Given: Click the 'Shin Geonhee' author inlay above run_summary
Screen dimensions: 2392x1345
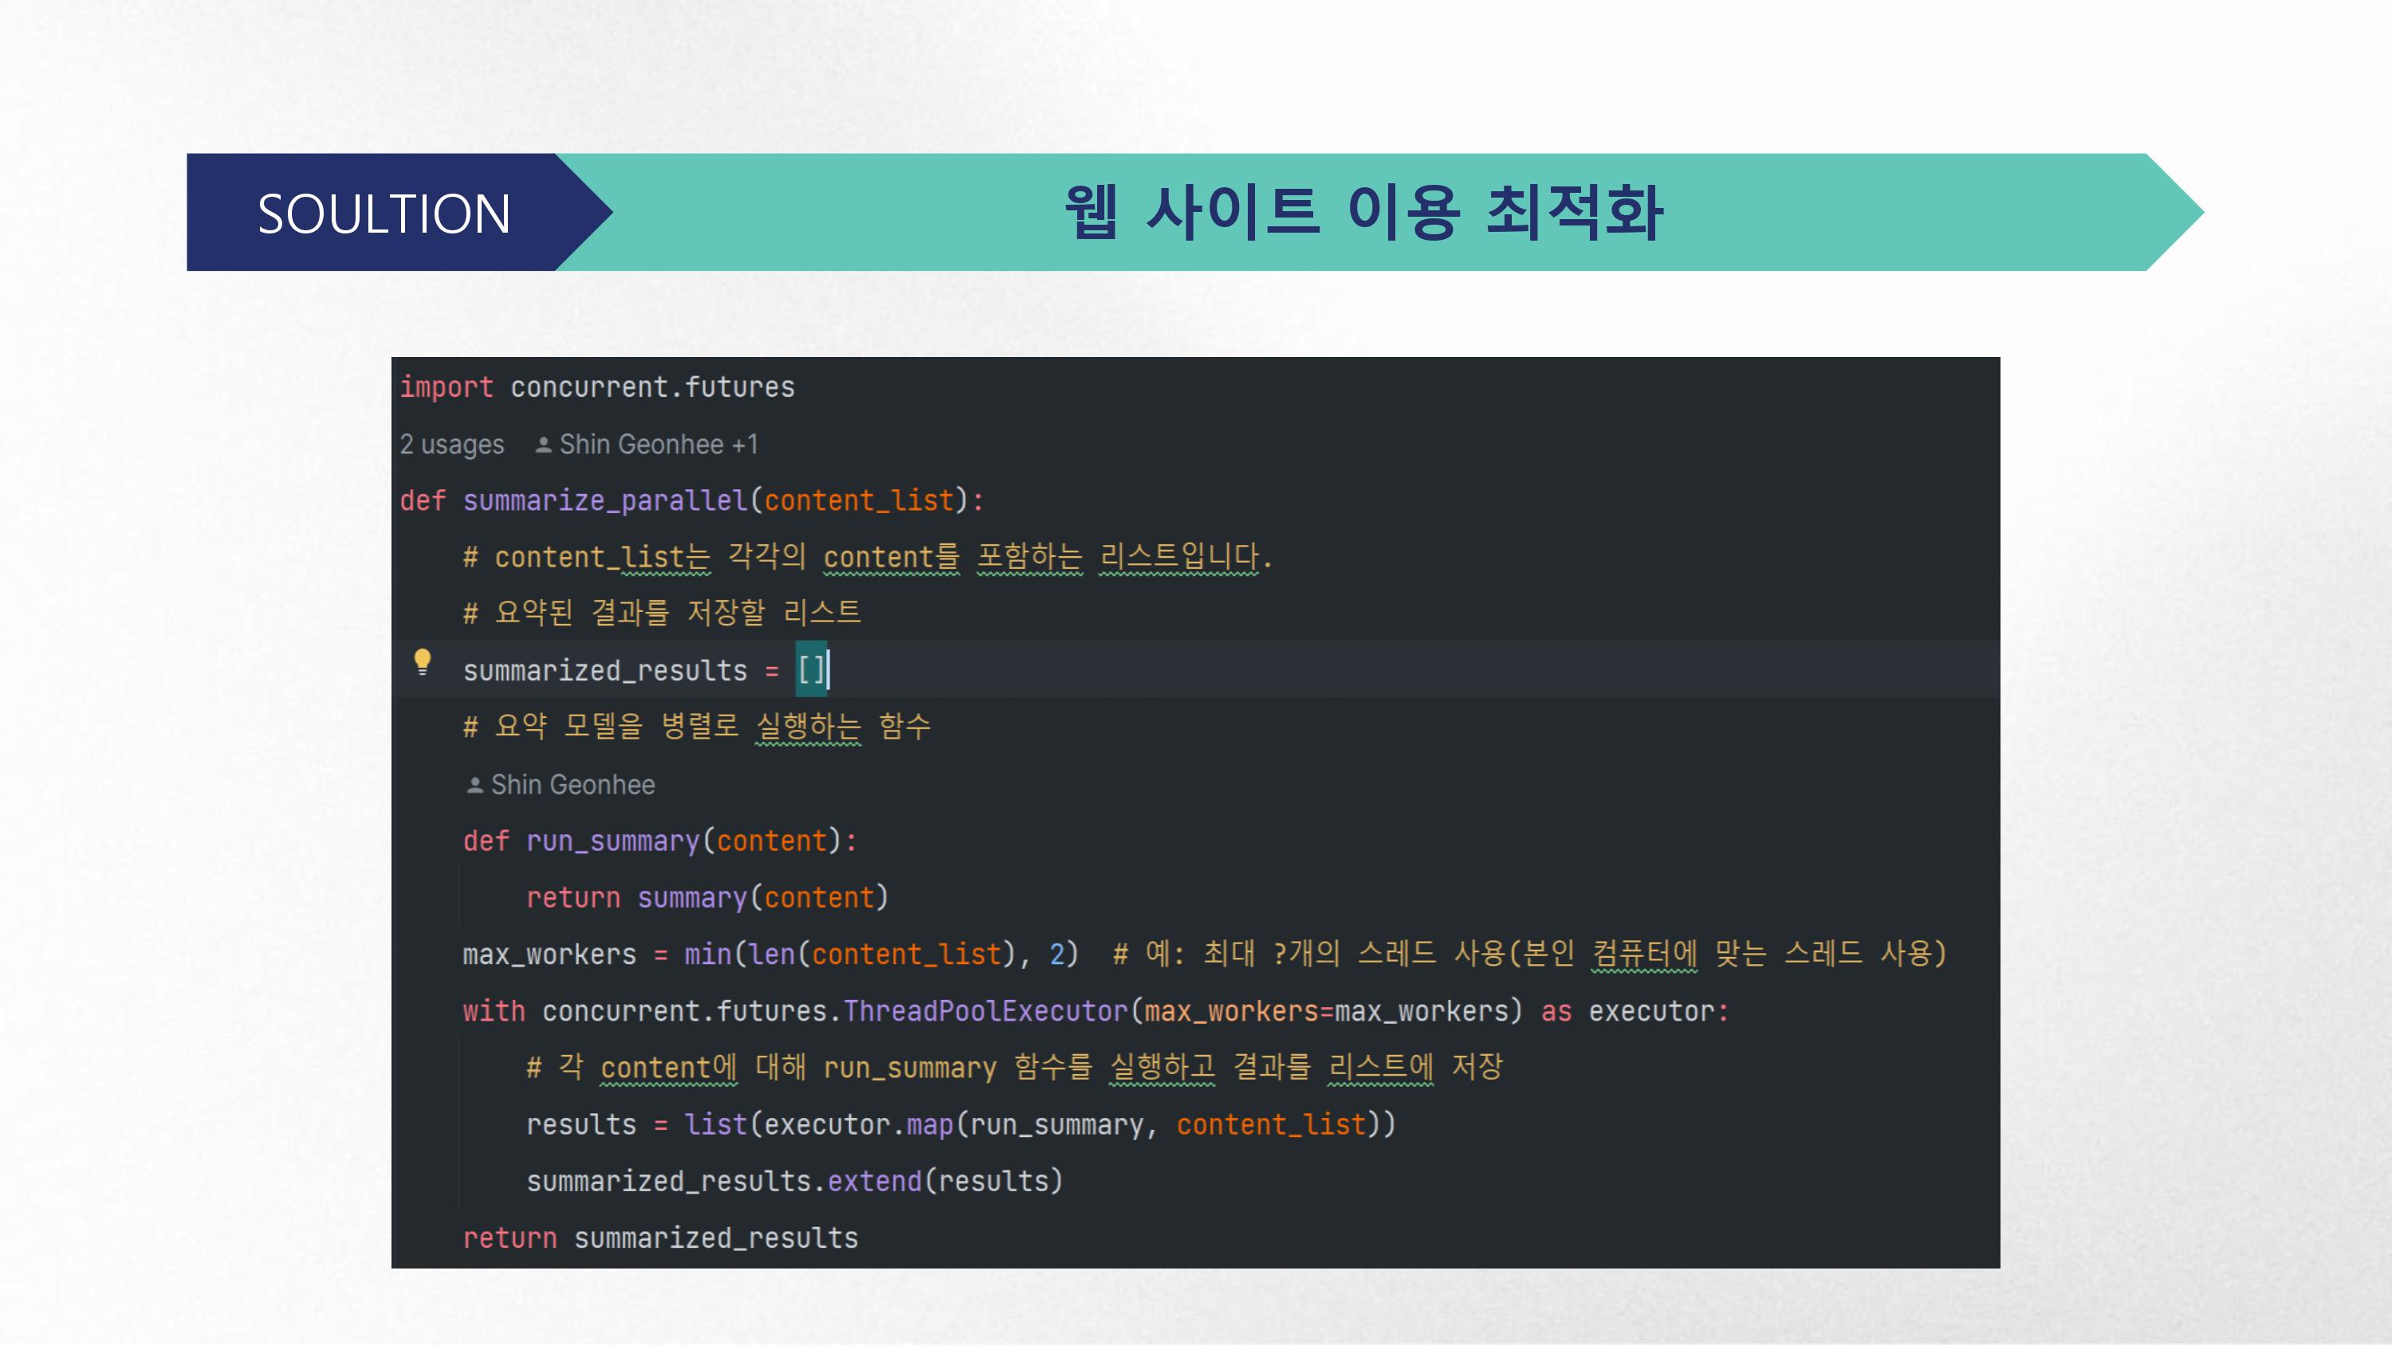Looking at the screenshot, I should 572,786.
